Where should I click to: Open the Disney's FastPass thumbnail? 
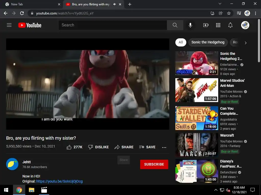click(x=197, y=171)
